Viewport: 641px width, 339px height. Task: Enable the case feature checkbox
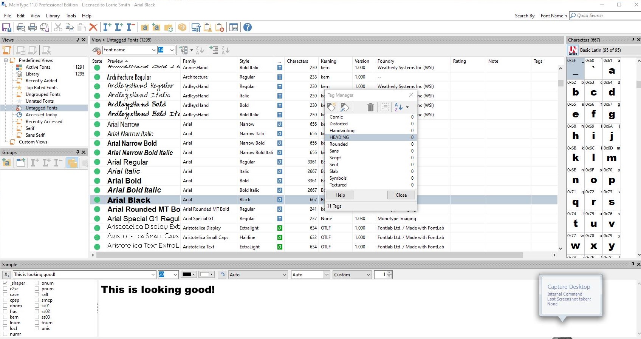[5, 294]
